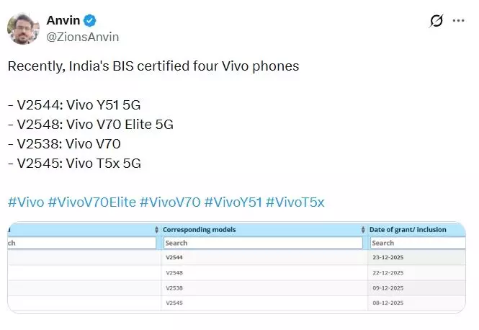
Task: Click sort arrows of Corresponding models column
Action: coord(362,230)
